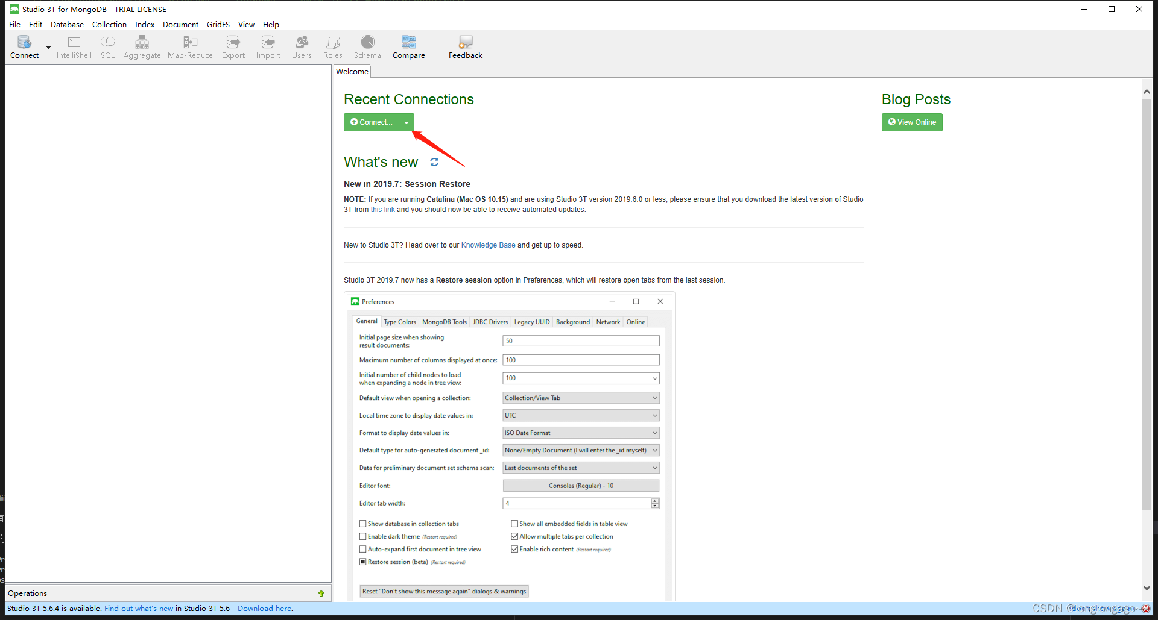1158x620 pixels.
Task: Click the green Connect... button
Action: coord(372,122)
